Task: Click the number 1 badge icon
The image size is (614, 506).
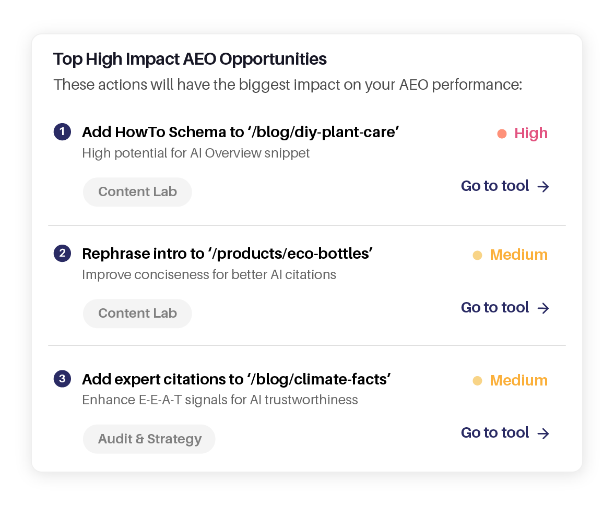Action: (62, 132)
